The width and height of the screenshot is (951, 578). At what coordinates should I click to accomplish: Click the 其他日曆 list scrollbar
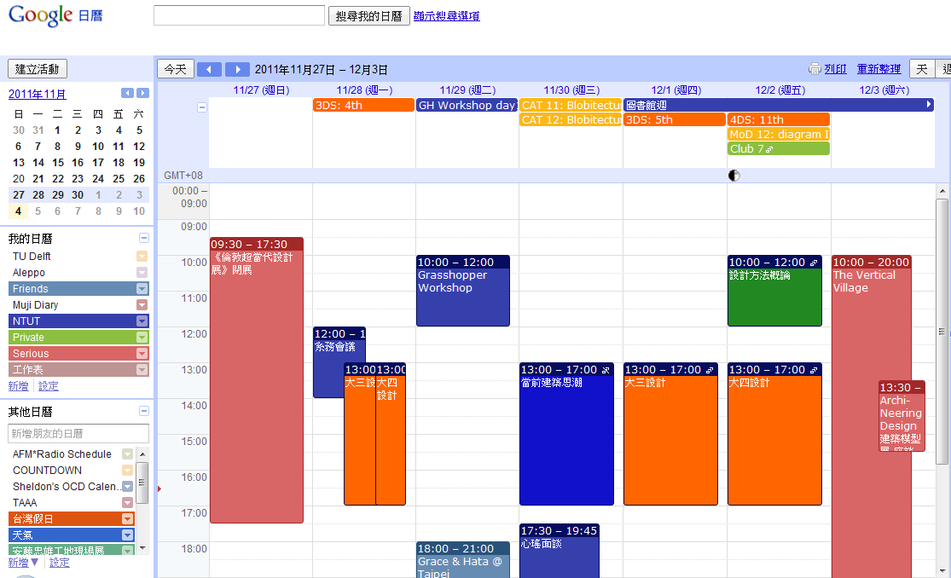click(x=142, y=483)
